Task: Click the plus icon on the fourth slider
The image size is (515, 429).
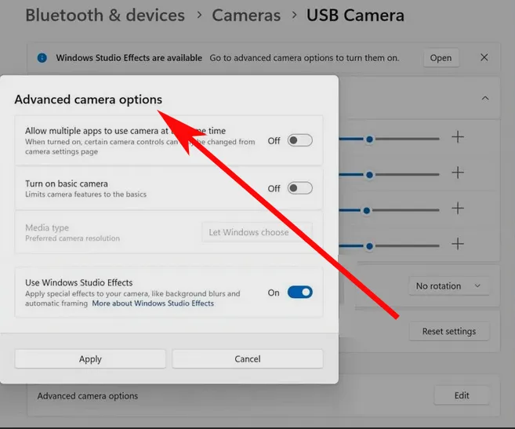Action: (x=458, y=244)
